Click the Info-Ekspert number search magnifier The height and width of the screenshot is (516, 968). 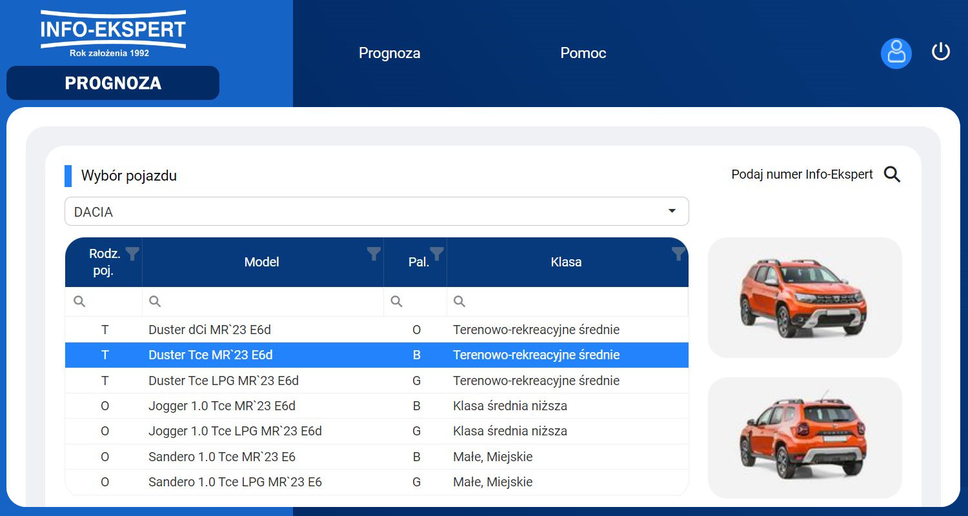coord(892,175)
